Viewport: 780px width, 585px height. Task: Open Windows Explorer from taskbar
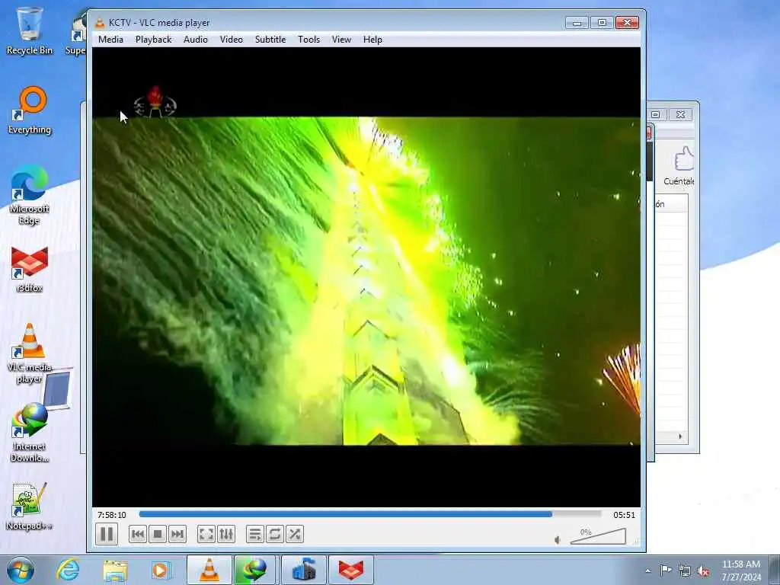pyautogui.click(x=116, y=570)
